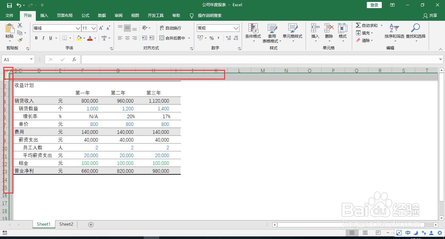Click the 登录 sign-in button

(x=374, y=5)
